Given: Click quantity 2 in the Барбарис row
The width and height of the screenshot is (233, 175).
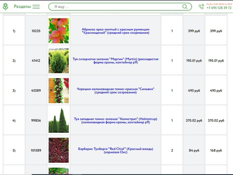Looking at the screenshot, I should [x=172, y=151].
